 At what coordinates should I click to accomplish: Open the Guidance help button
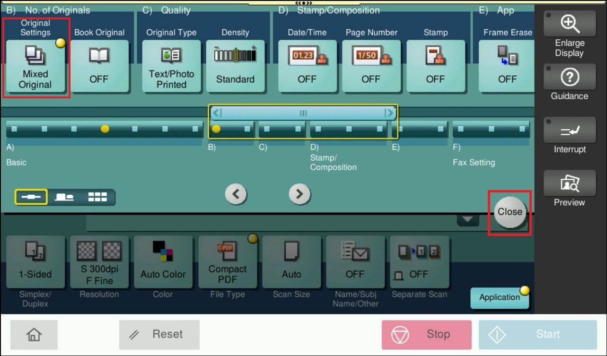(x=569, y=77)
